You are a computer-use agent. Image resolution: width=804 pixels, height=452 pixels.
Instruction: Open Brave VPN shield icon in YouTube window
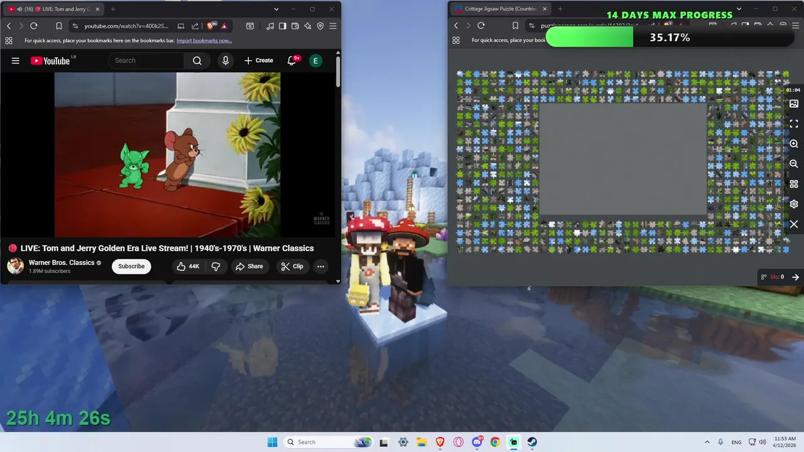[x=320, y=26]
